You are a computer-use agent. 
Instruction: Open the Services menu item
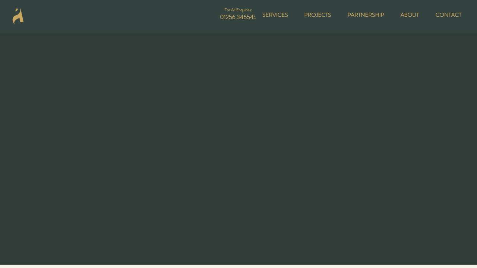(275, 15)
